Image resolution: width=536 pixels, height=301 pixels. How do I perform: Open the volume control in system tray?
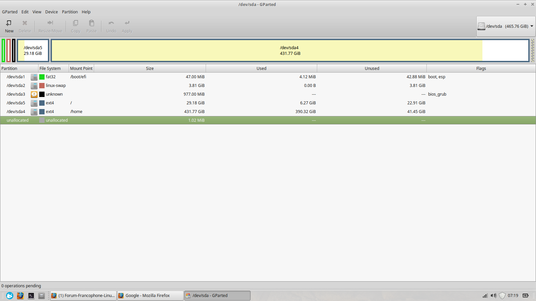click(493, 296)
